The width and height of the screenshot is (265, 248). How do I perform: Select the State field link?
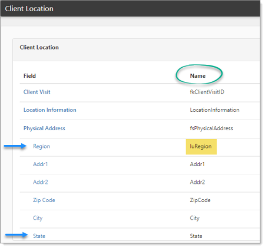point(39,236)
